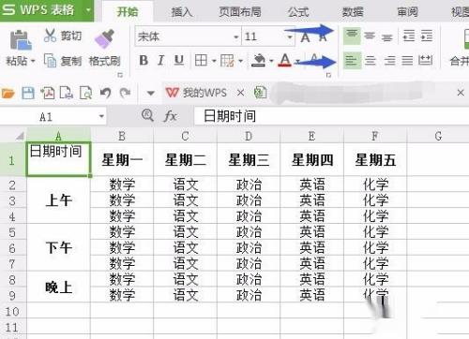Image resolution: width=469 pixels, height=339 pixels.
Task: Open the WPS 表格 application menu arrow
Action: (88, 10)
